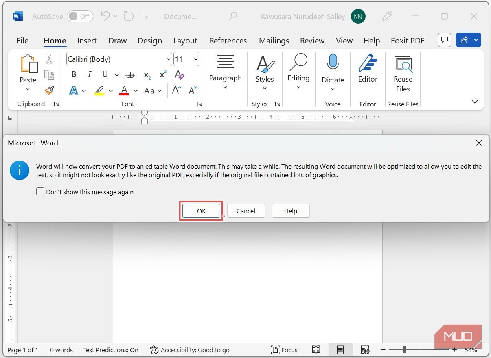Open the Paragraph settings button
491x358 pixels.
coord(226,72)
